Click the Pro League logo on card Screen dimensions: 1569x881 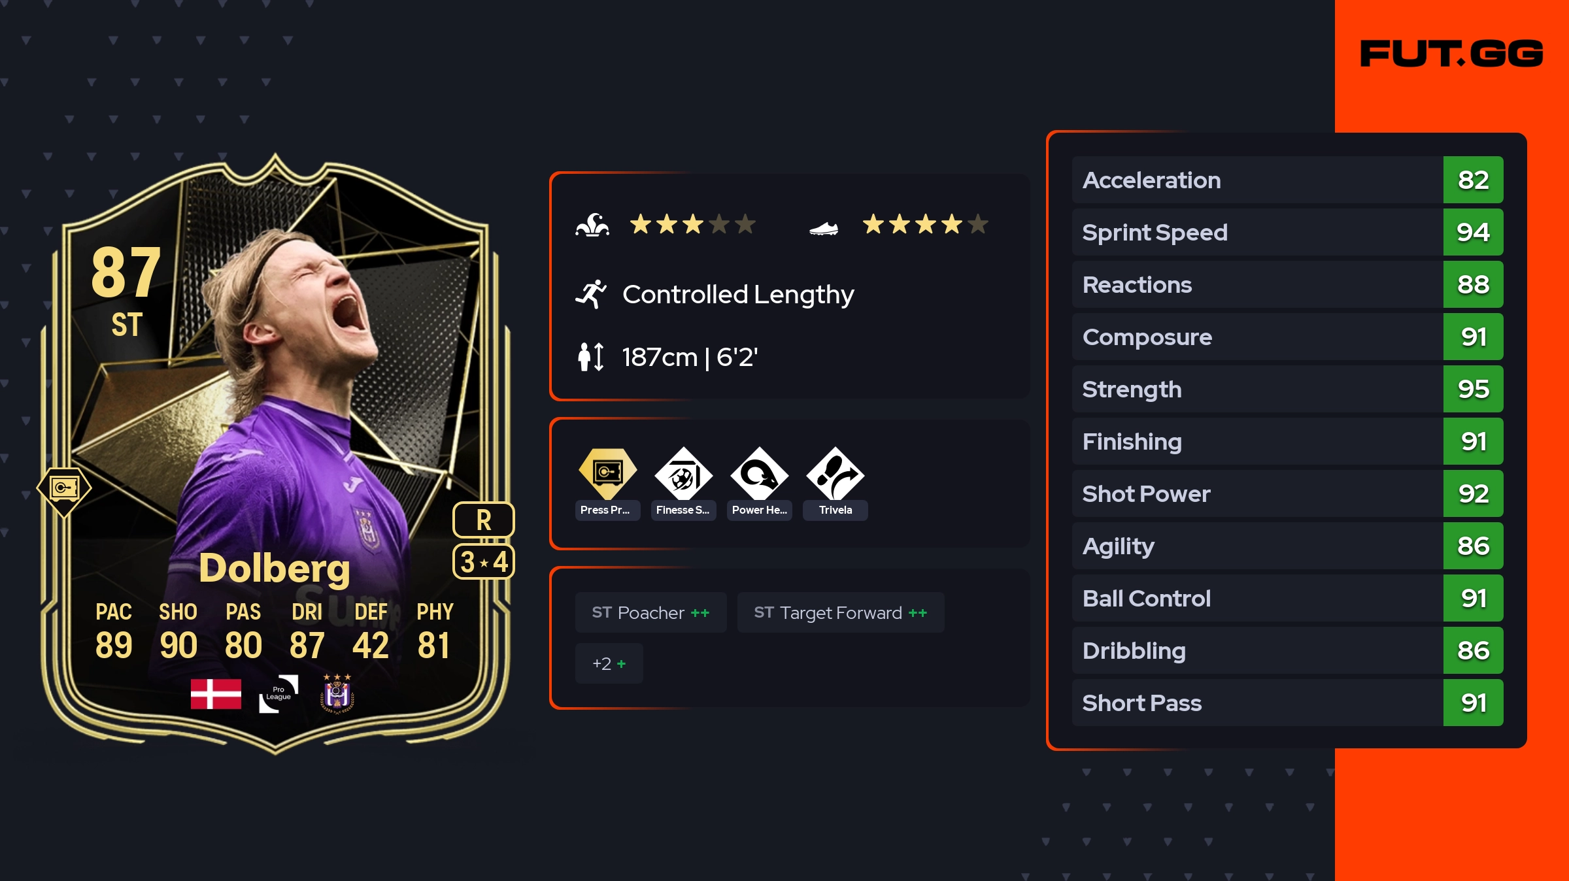coord(279,693)
